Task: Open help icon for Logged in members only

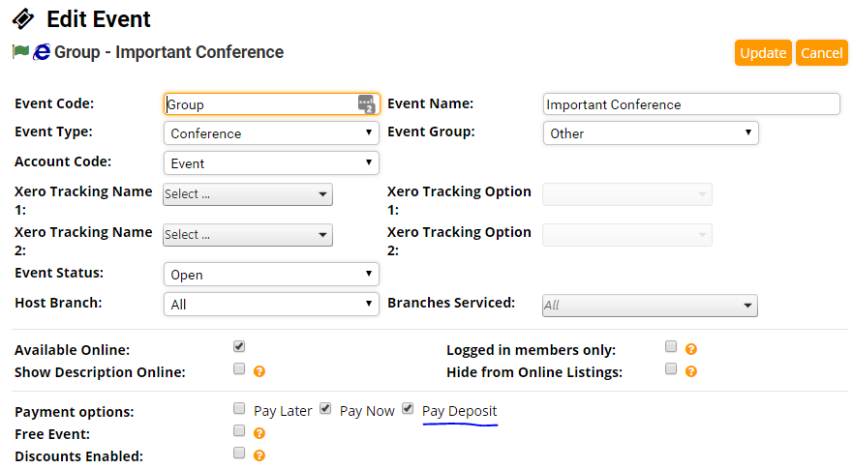Action: coord(691,349)
